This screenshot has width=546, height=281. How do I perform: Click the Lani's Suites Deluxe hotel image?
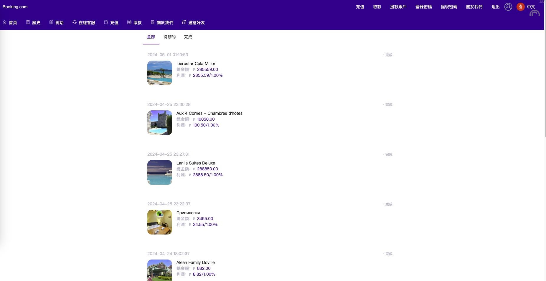(x=160, y=172)
